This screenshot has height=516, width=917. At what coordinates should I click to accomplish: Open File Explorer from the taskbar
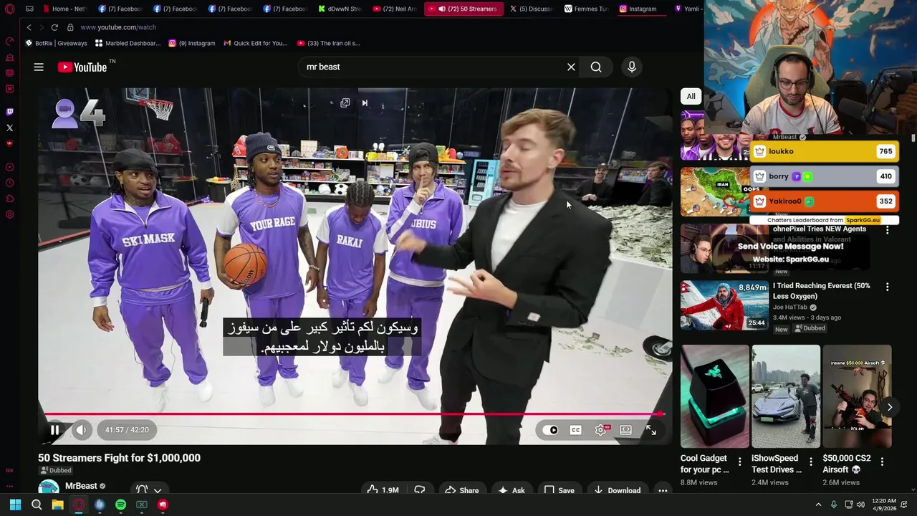[57, 505]
